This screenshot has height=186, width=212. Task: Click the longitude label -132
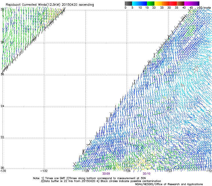click(44, 171)
